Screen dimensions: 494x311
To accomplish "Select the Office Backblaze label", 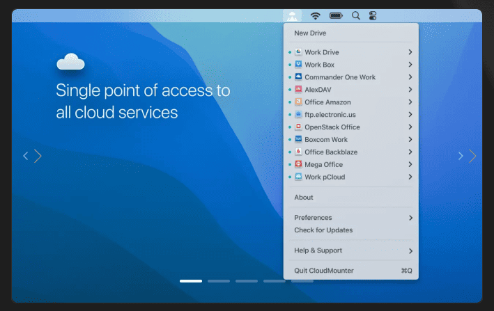I will click(x=331, y=152).
